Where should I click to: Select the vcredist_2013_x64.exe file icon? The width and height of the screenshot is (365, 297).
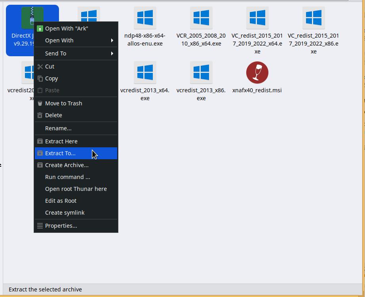click(145, 72)
